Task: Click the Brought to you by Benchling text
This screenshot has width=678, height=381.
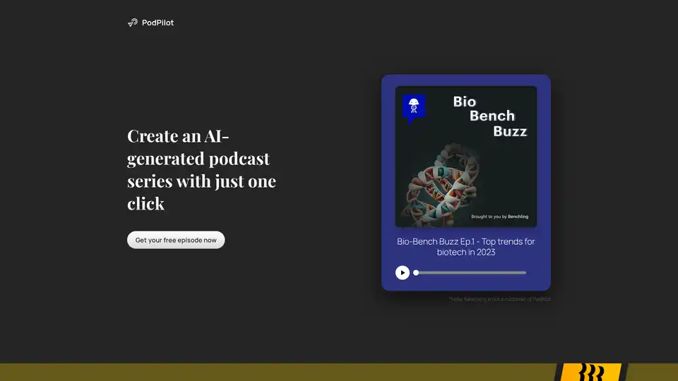Action: (499, 217)
